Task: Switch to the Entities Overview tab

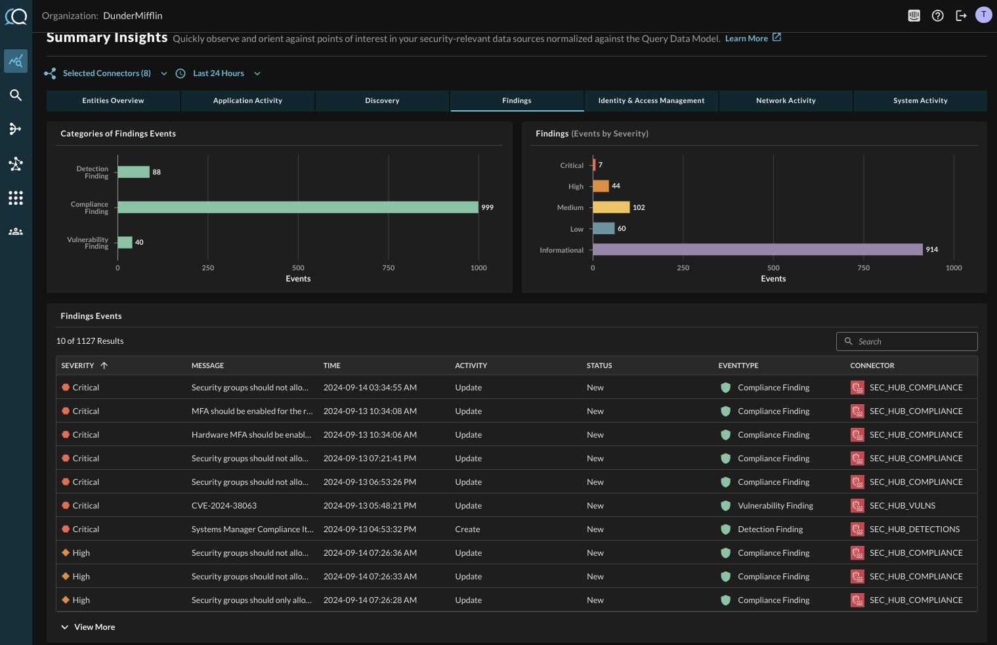Action: (x=113, y=101)
